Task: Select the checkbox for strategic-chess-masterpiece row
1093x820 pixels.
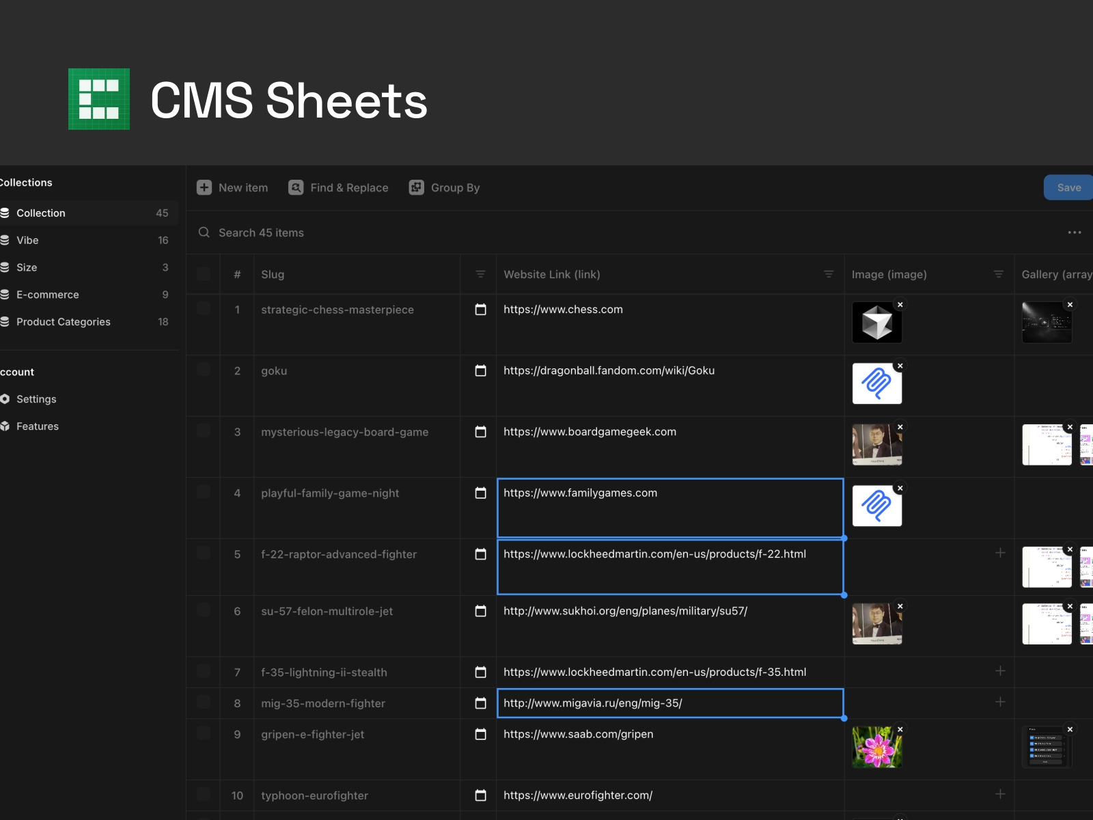Action: pos(203,310)
